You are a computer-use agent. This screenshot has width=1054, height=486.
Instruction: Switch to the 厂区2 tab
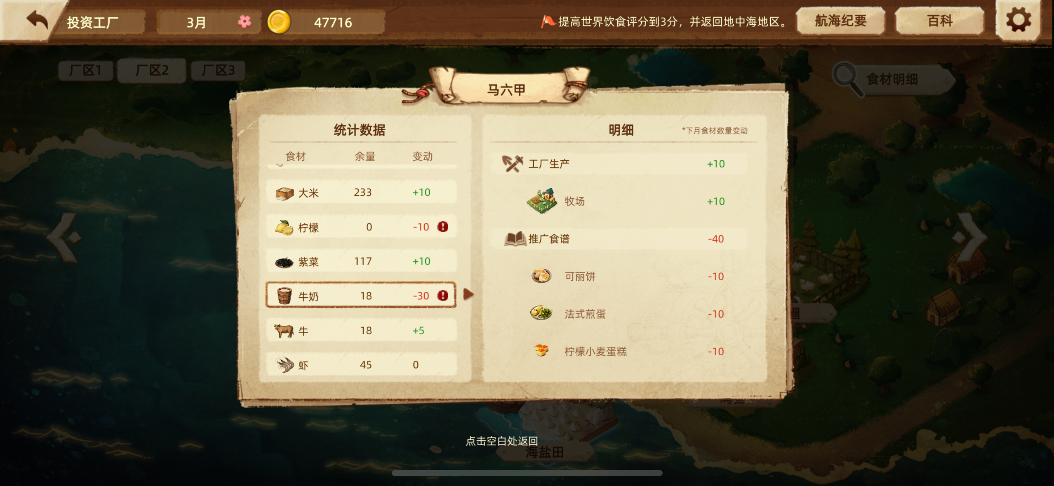coord(152,70)
